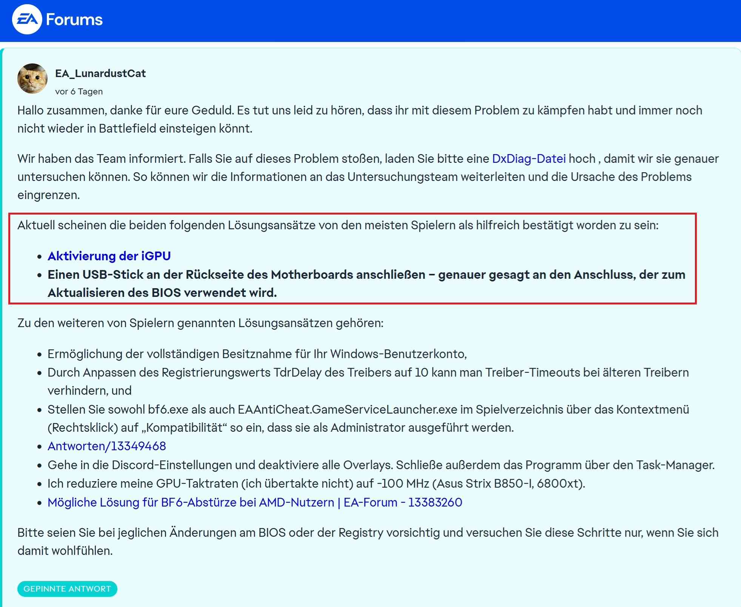Click the "Zu den weiteren von Spielern" sentence
Image resolution: width=741 pixels, height=607 pixels.
coord(200,323)
